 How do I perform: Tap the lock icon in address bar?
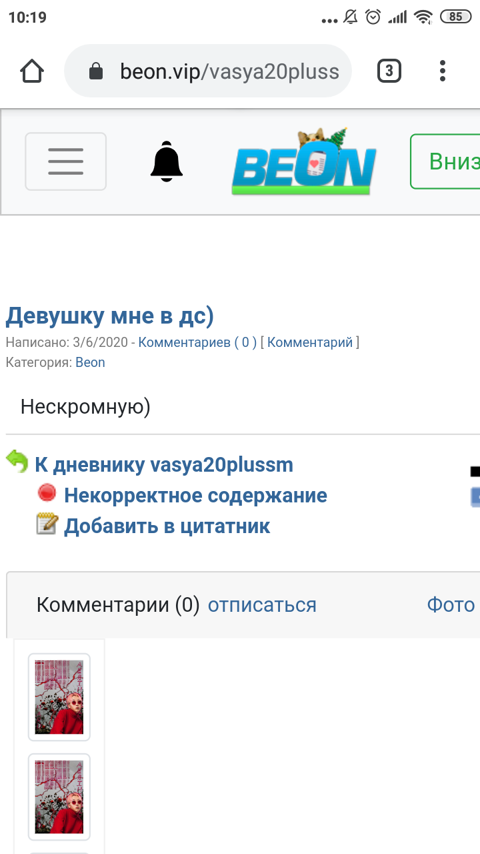point(97,71)
